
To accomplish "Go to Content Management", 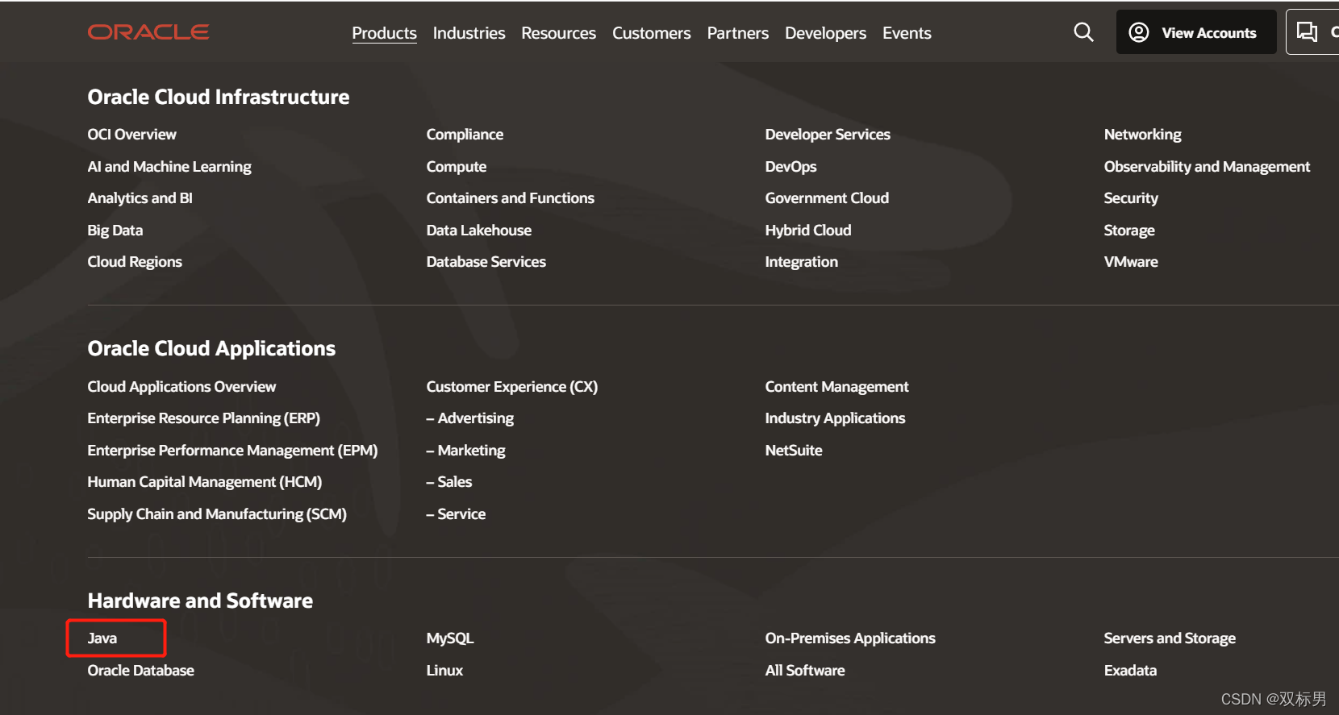I will coord(836,387).
